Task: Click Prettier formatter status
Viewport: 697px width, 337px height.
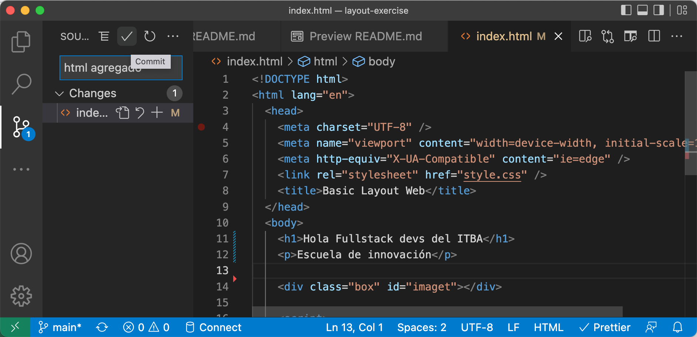Action: pos(605,327)
